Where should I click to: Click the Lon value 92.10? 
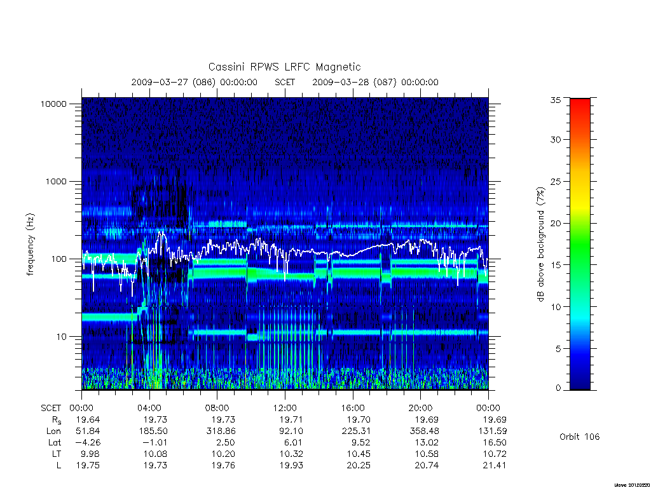[291, 431]
